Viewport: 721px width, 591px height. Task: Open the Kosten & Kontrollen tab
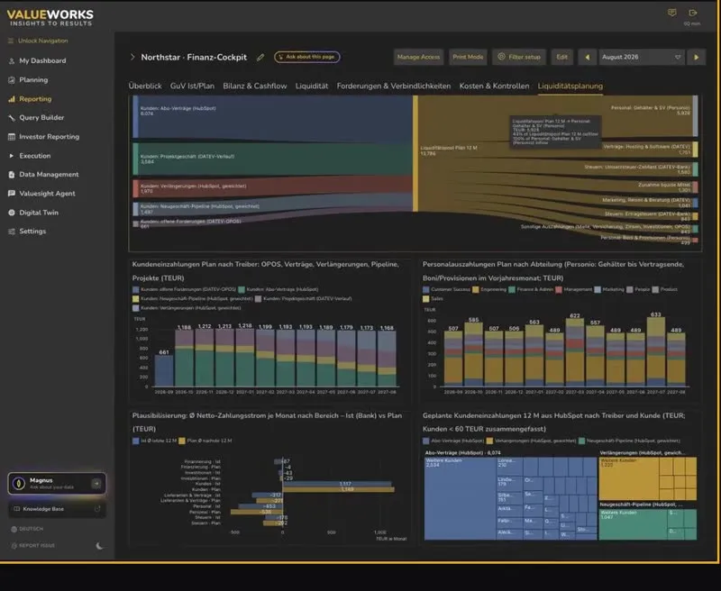494,86
